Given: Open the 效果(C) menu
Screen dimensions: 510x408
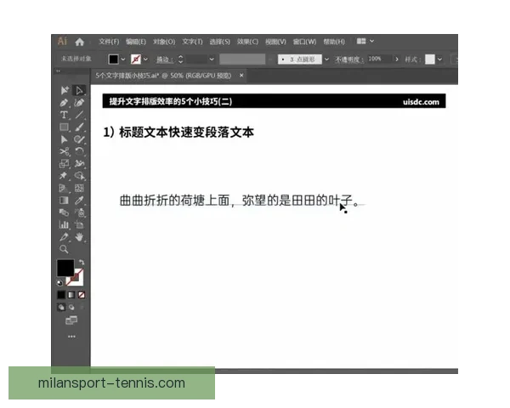Looking at the screenshot, I should (247, 42).
